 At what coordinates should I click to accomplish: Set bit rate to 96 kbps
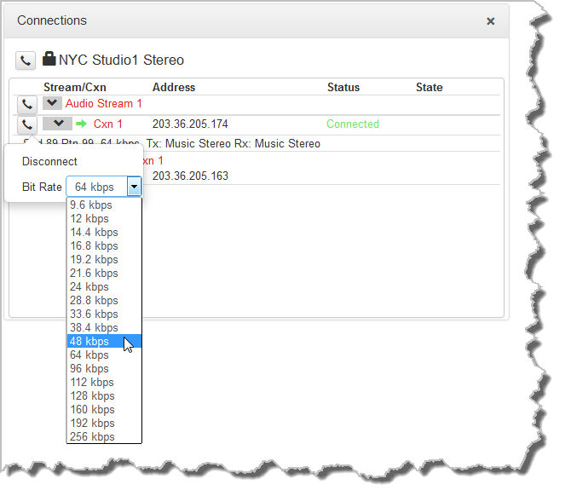89,369
